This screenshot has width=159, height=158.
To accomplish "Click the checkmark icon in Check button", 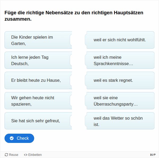I will [12, 138].
